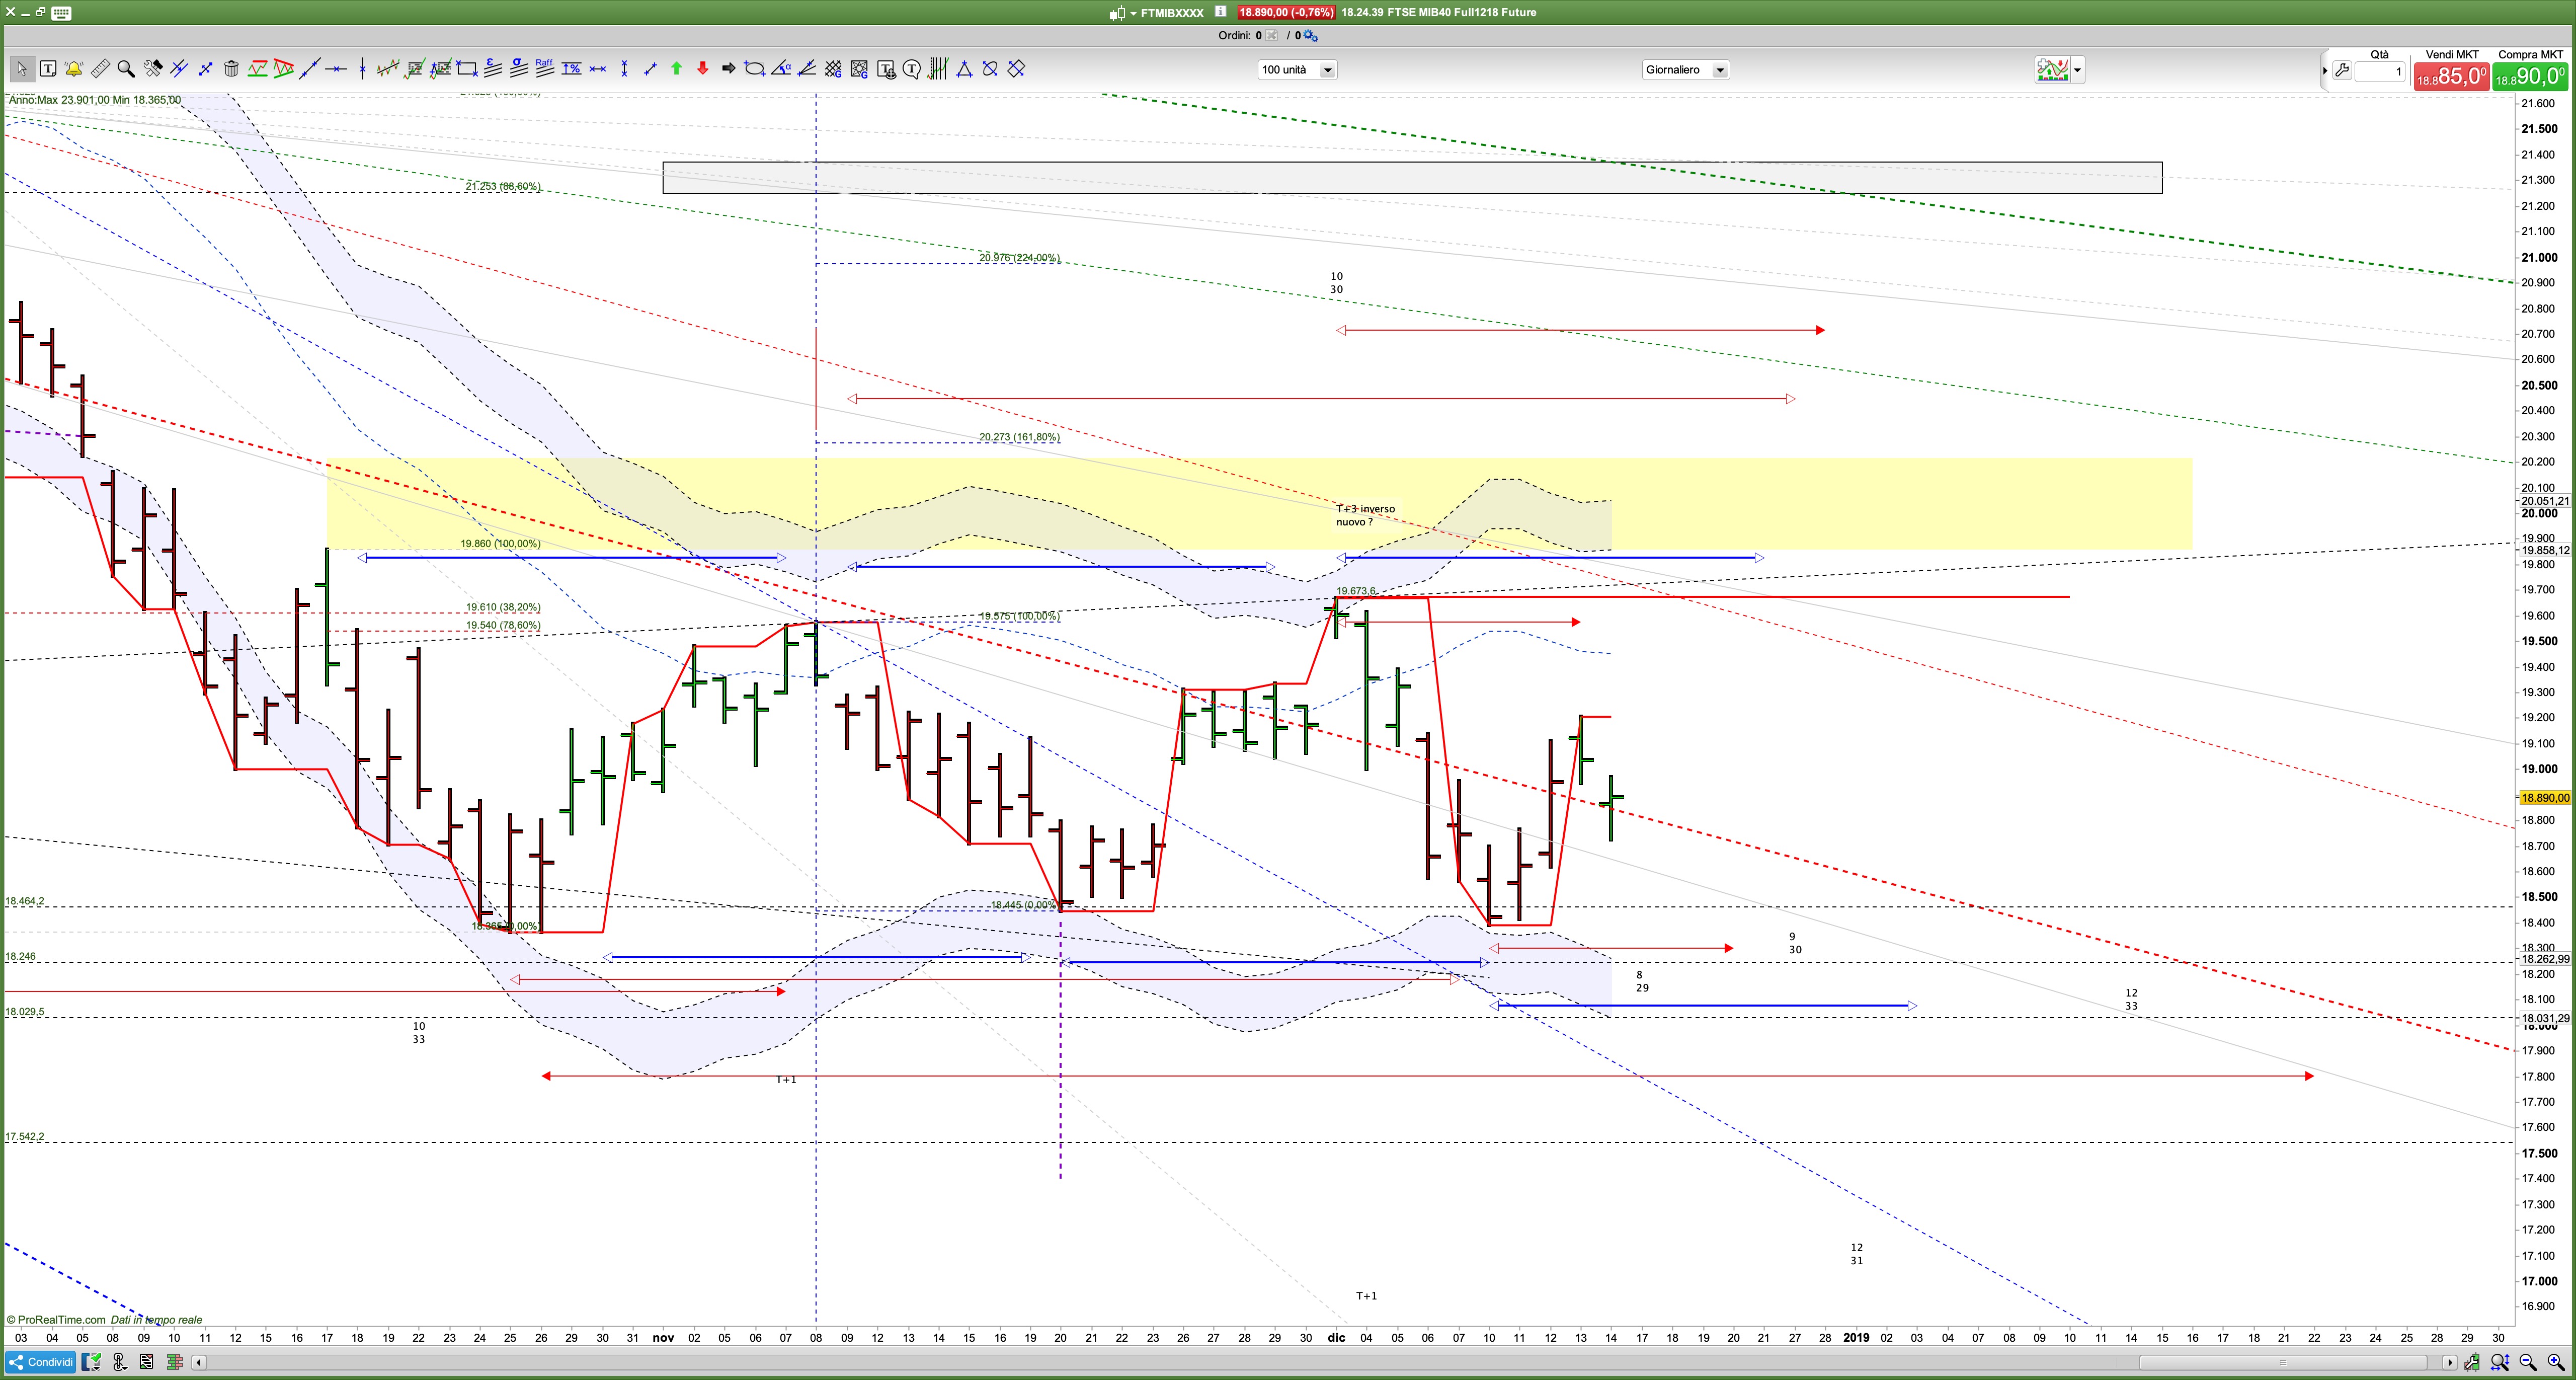Click the trash bin delete objects icon
This screenshot has width=2576, height=1380.
pyautogui.click(x=231, y=69)
